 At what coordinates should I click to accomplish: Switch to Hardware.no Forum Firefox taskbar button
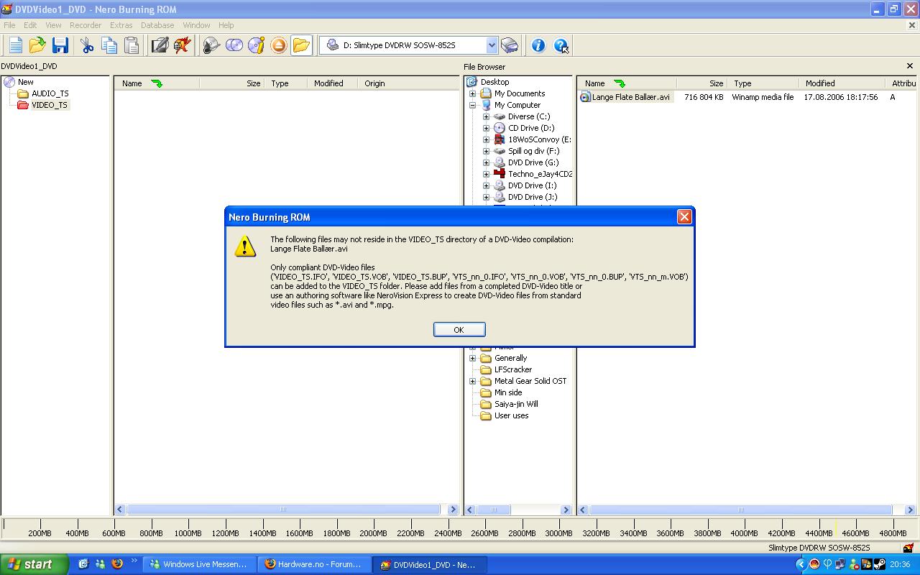[x=314, y=564]
